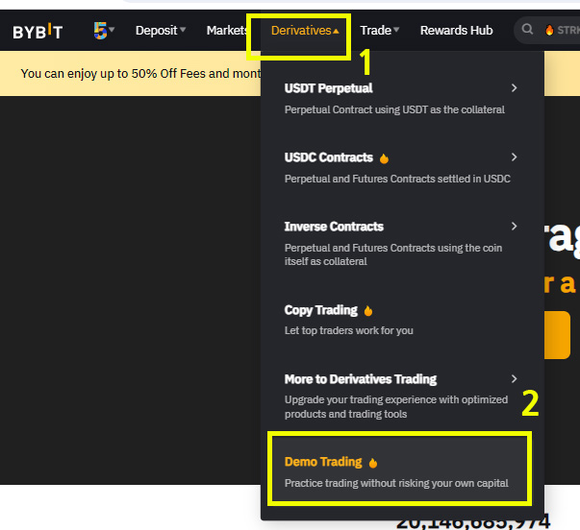Expand the USDT Perpetual submenu arrow

(515, 88)
